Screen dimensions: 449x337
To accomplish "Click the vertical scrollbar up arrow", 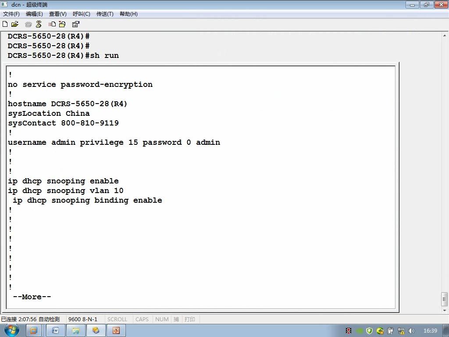I will point(445,36).
